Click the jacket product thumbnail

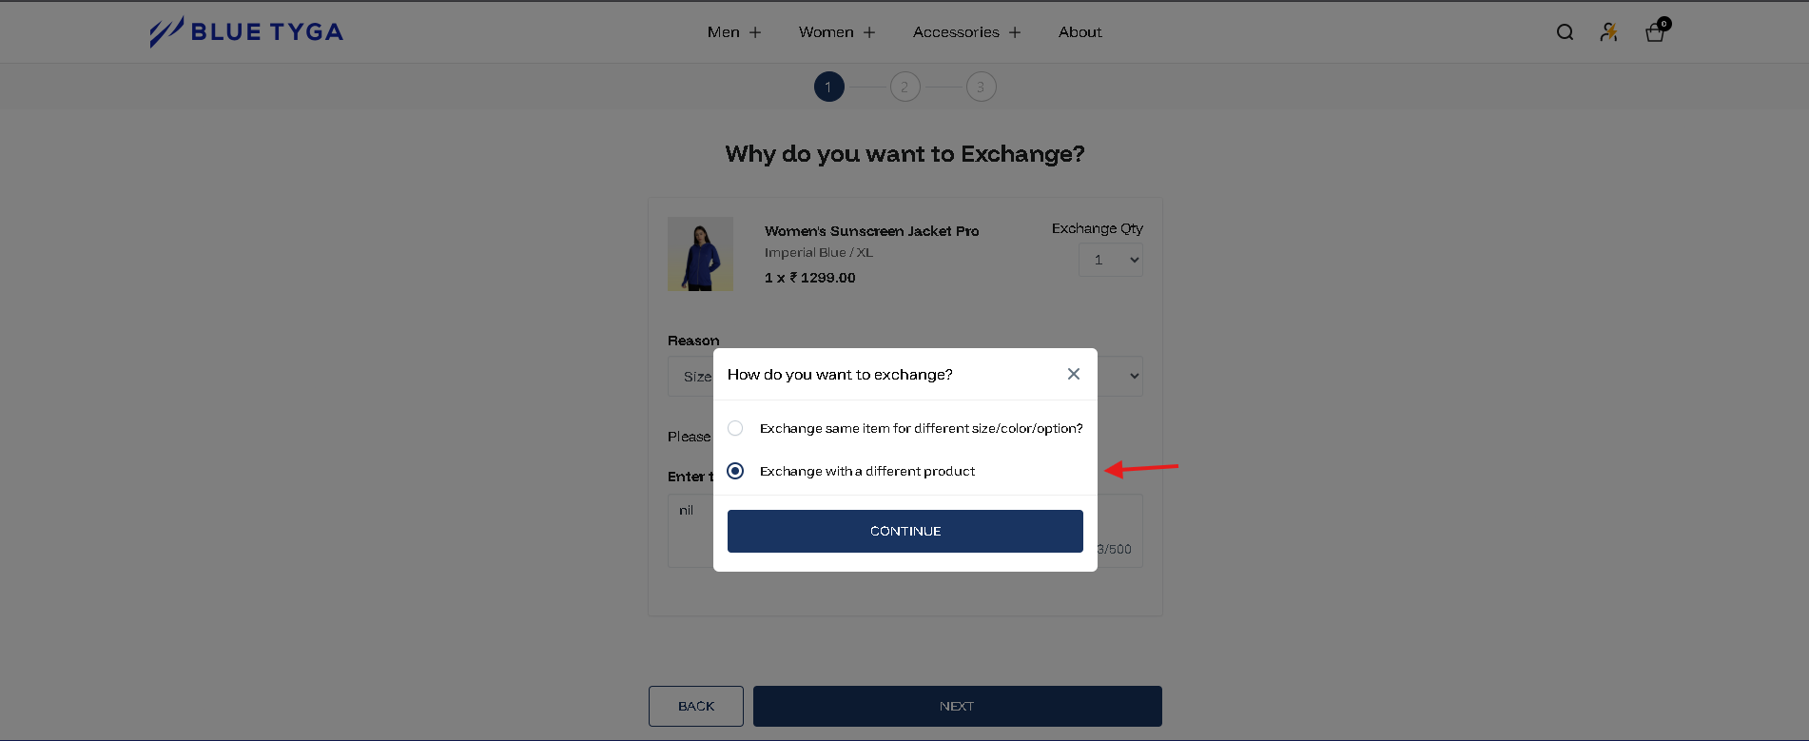coord(700,254)
